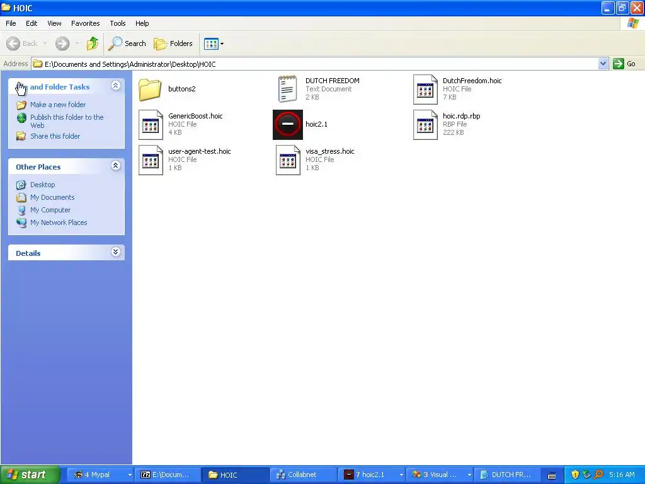Click the clock showing 5:16 AM
This screenshot has width=645, height=484.
(x=622, y=475)
